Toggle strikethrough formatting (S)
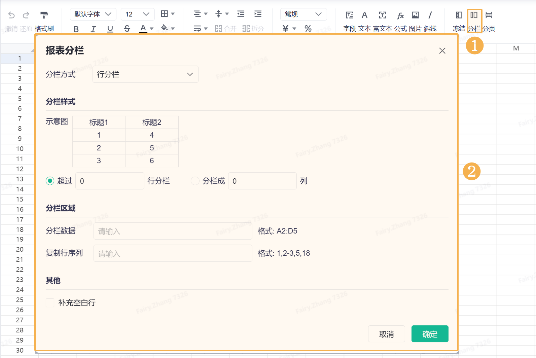 [127, 29]
